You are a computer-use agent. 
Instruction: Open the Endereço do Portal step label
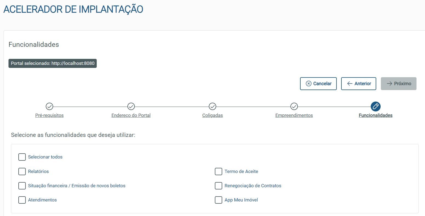pos(131,115)
